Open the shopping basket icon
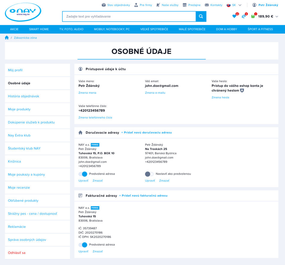This screenshot has width=285, height=265. [x=253, y=17]
